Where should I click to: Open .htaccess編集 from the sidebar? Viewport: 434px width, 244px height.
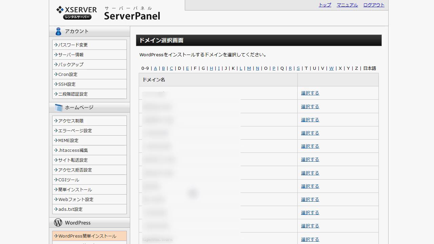pyautogui.click(x=73, y=150)
